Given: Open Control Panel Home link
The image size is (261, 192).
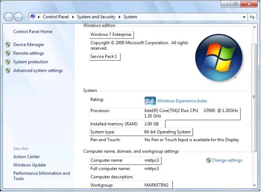Looking at the screenshot, I should click(x=33, y=32).
